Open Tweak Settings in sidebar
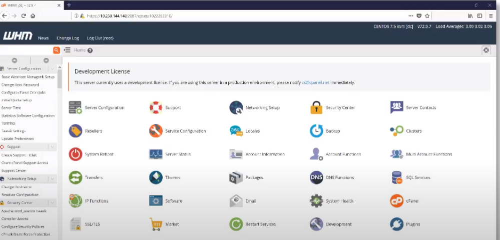The image size is (500, 240). click(x=14, y=131)
